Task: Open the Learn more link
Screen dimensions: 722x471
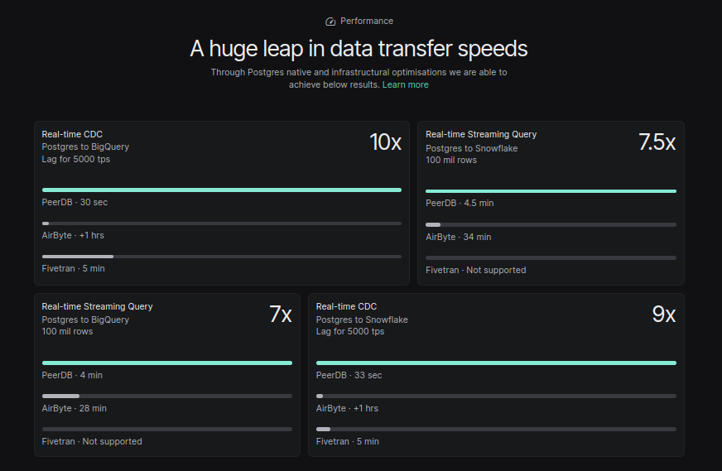Action: pyautogui.click(x=405, y=84)
